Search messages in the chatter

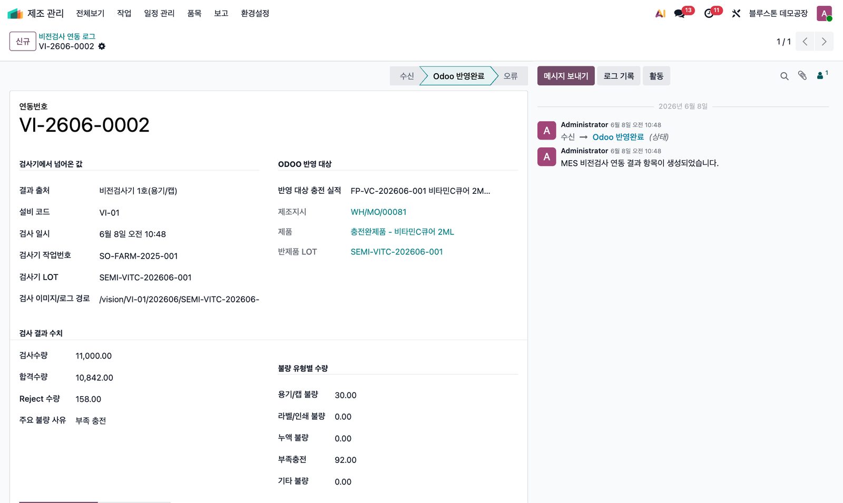tap(784, 76)
